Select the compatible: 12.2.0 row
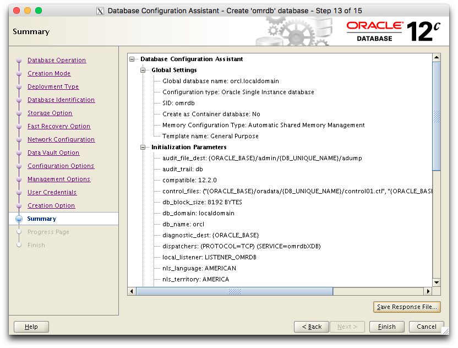This screenshot has width=458, height=348. [x=189, y=180]
